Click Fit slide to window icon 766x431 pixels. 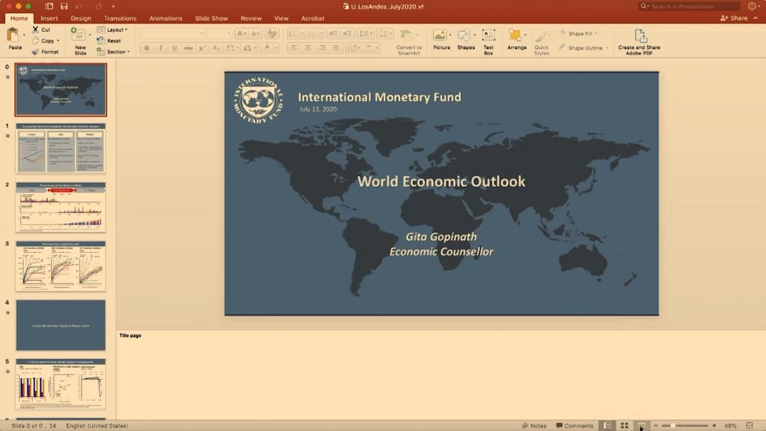tap(749, 426)
